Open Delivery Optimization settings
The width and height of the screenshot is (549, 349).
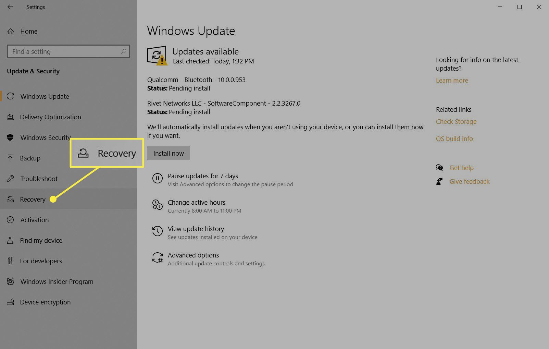68,117
